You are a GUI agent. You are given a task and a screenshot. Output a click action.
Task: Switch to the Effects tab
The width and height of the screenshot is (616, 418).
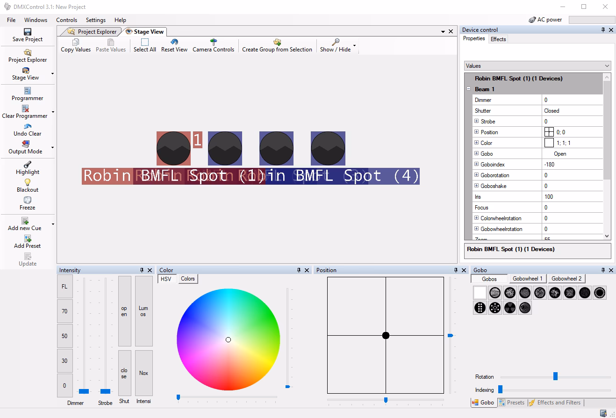(498, 39)
